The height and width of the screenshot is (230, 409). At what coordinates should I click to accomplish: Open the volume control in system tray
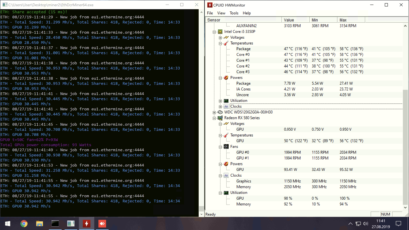coord(365,224)
